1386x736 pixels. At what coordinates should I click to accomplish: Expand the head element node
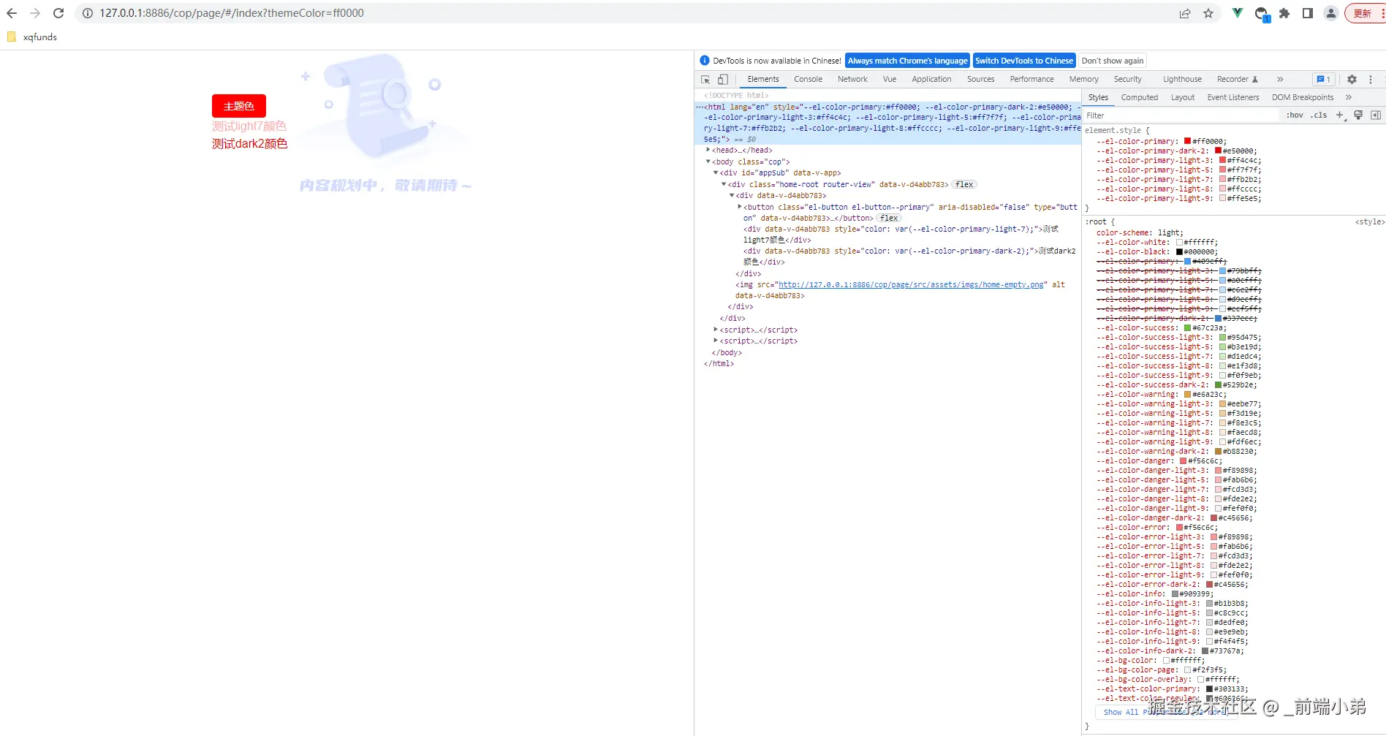pyautogui.click(x=708, y=151)
